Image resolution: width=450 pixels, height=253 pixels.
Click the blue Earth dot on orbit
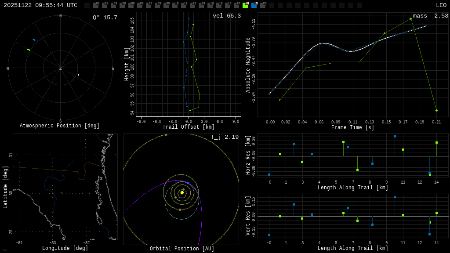tap(188, 183)
